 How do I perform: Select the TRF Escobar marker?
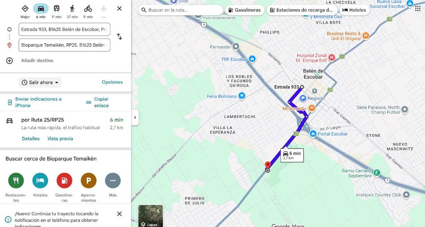point(252,59)
